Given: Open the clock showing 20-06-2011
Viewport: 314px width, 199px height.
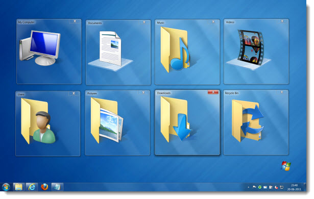Looking at the screenshot, I should pos(294,187).
